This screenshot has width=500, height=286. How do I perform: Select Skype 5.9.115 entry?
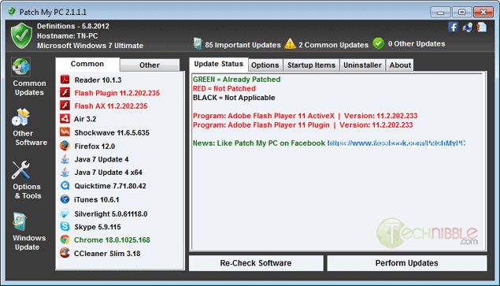coord(98,227)
